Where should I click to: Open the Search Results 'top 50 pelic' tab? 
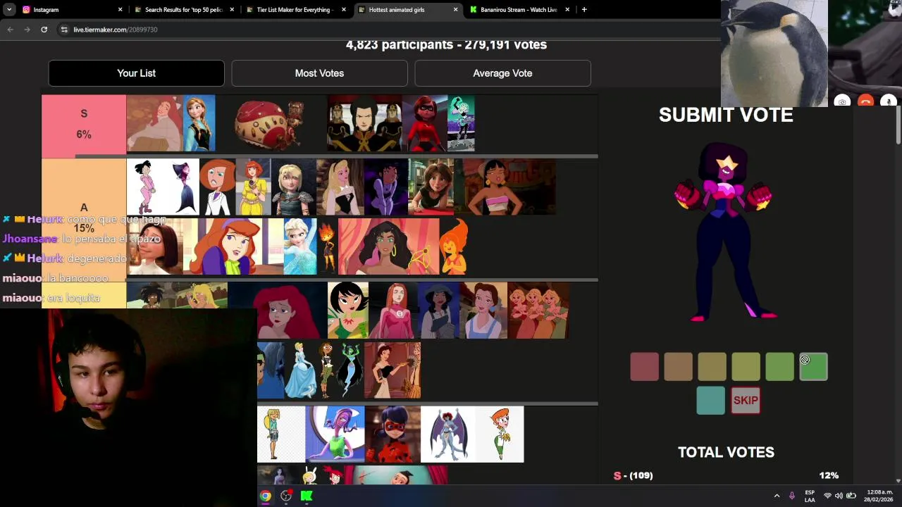tap(184, 10)
